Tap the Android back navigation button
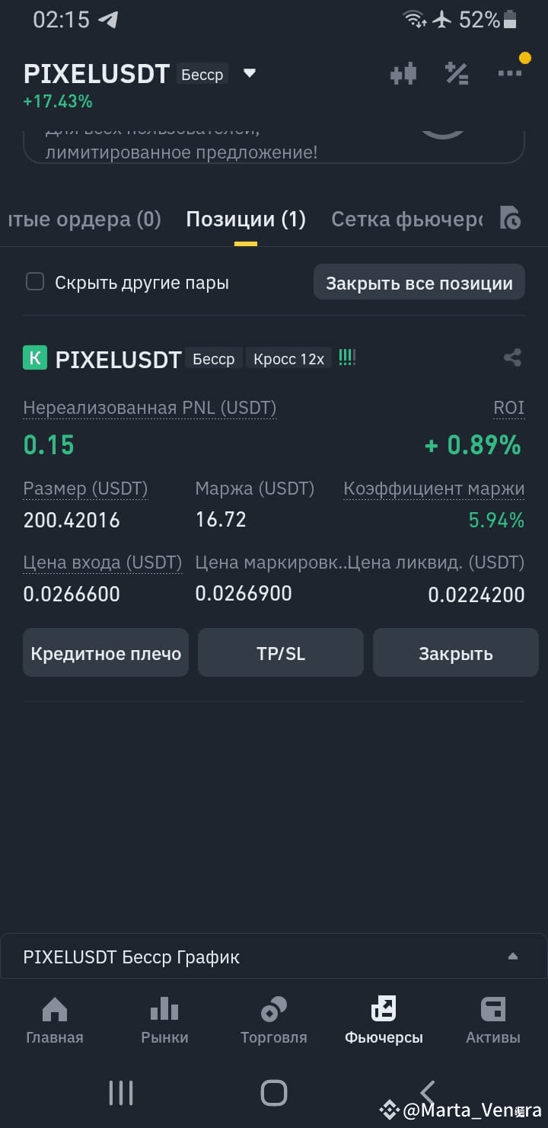The image size is (548, 1128). click(x=428, y=1092)
